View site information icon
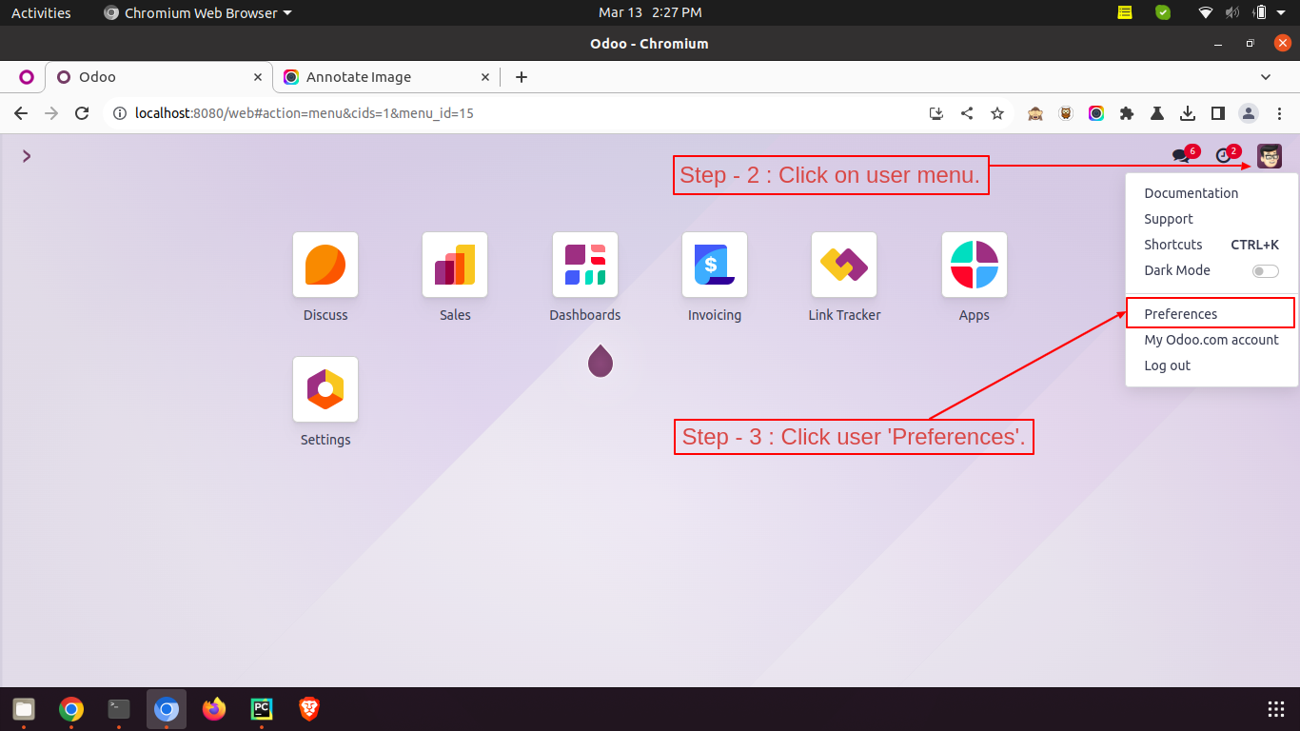The width and height of the screenshot is (1300, 731). [x=120, y=113]
